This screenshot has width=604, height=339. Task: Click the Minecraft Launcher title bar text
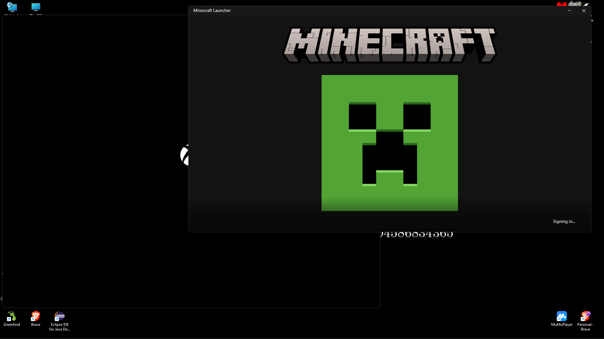[x=212, y=10]
